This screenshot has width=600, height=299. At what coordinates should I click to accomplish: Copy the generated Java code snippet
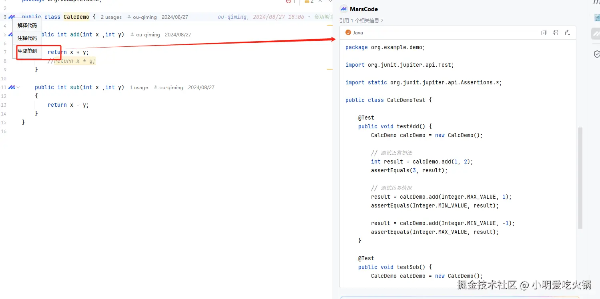point(544,33)
